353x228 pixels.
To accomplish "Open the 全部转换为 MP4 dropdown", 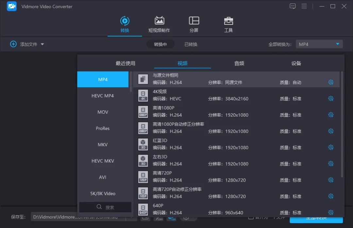I will 319,44.
